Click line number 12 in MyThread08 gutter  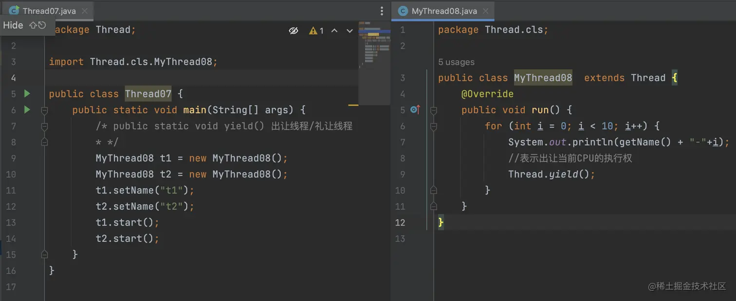pos(400,223)
